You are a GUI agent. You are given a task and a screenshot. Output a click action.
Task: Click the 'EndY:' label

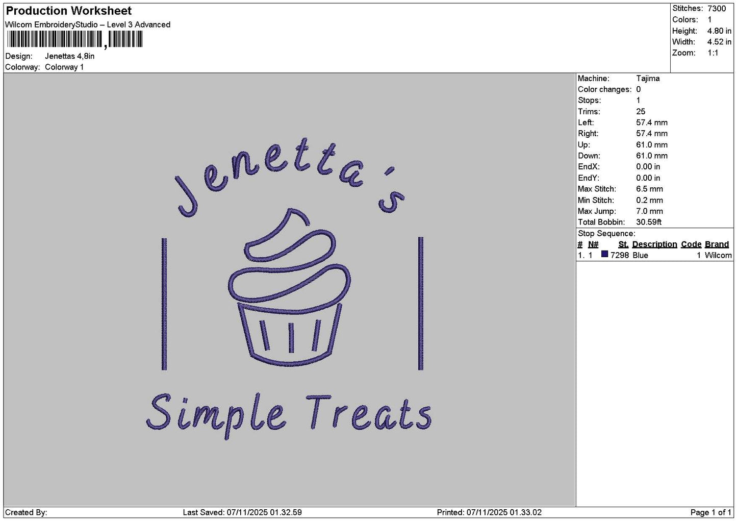pos(589,178)
